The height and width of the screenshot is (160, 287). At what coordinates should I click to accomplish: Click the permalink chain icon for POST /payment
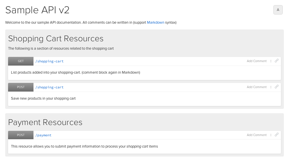click(277, 135)
